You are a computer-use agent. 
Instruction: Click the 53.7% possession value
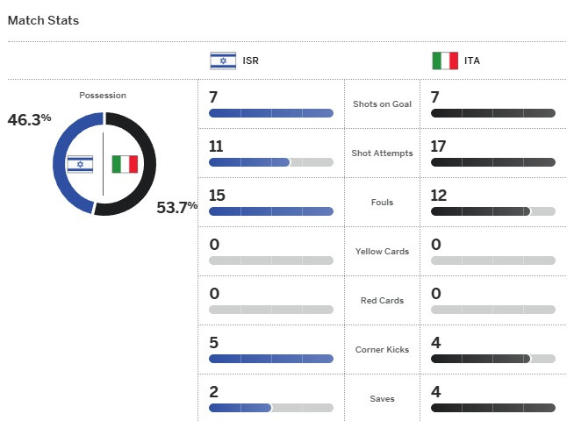pyautogui.click(x=177, y=207)
